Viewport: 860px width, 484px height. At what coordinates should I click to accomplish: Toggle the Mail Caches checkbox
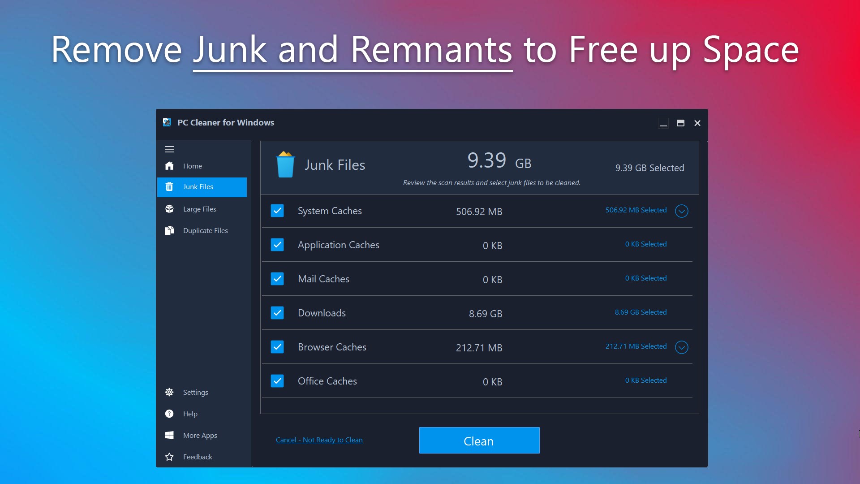pos(277,279)
